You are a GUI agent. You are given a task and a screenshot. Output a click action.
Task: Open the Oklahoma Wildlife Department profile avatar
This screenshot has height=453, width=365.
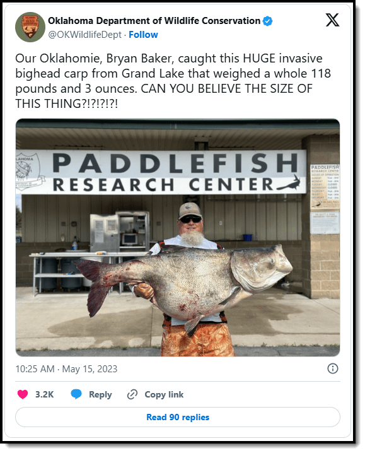[30, 27]
